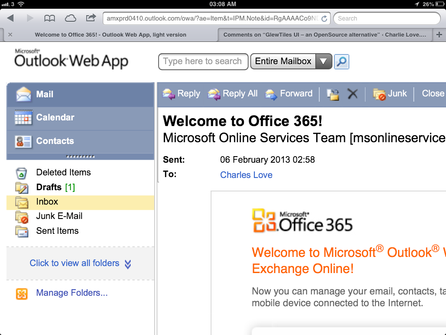Close the Welcome to Office 365 tab
The image size is (446, 335).
click(10, 35)
